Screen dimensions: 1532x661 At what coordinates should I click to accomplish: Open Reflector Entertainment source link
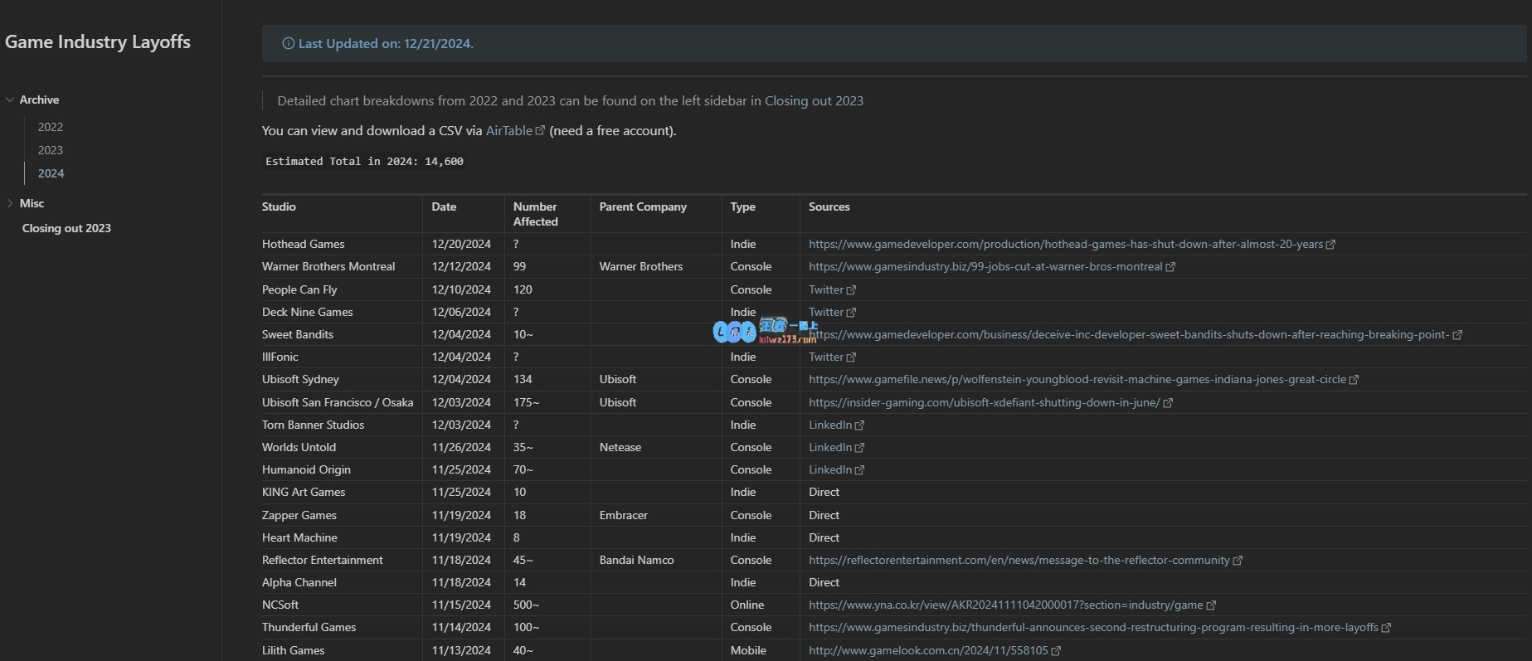(x=1019, y=560)
